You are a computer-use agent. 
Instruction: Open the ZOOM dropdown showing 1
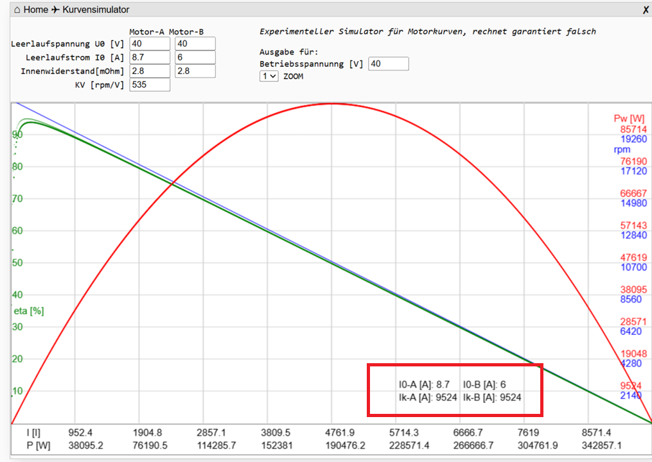point(269,76)
